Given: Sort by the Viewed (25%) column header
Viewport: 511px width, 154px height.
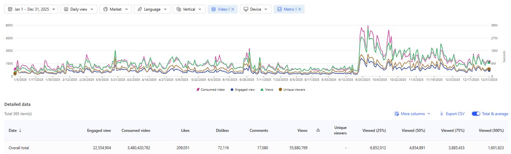Looking at the screenshot, I should 374,130.
